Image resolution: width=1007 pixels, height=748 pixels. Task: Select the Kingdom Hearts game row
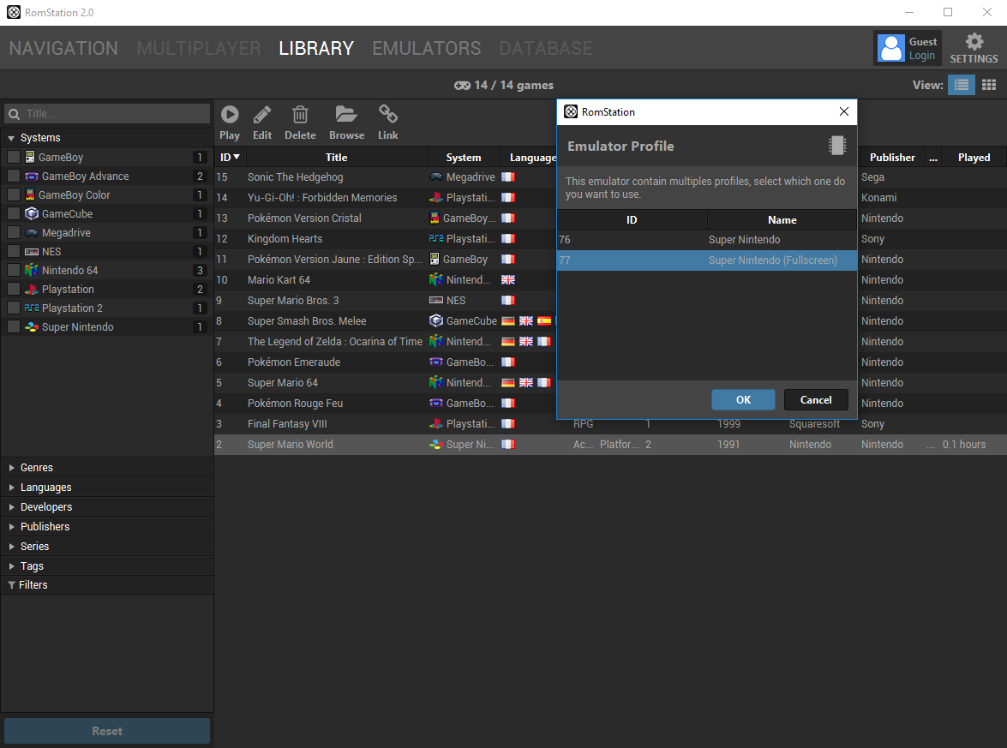[x=386, y=239]
